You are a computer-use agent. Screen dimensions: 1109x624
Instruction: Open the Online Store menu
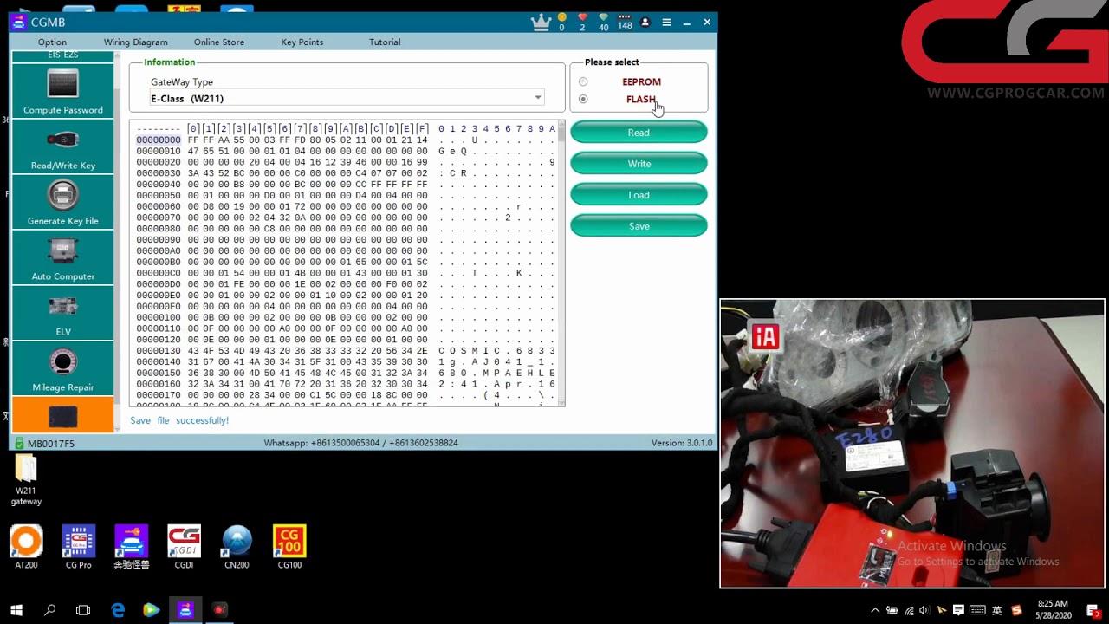click(x=219, y=42)
